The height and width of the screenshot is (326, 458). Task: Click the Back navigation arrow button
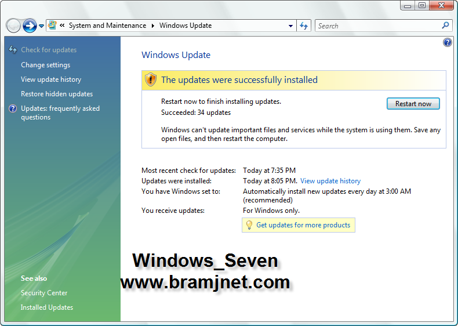tap(13, 26)
